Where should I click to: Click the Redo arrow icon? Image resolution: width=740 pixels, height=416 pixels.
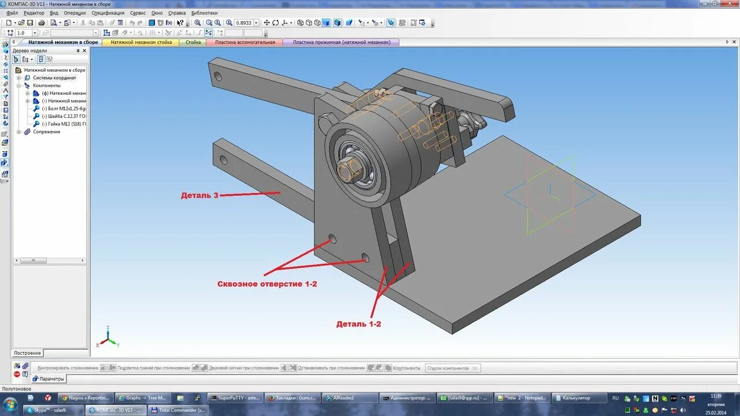point(140,23)
